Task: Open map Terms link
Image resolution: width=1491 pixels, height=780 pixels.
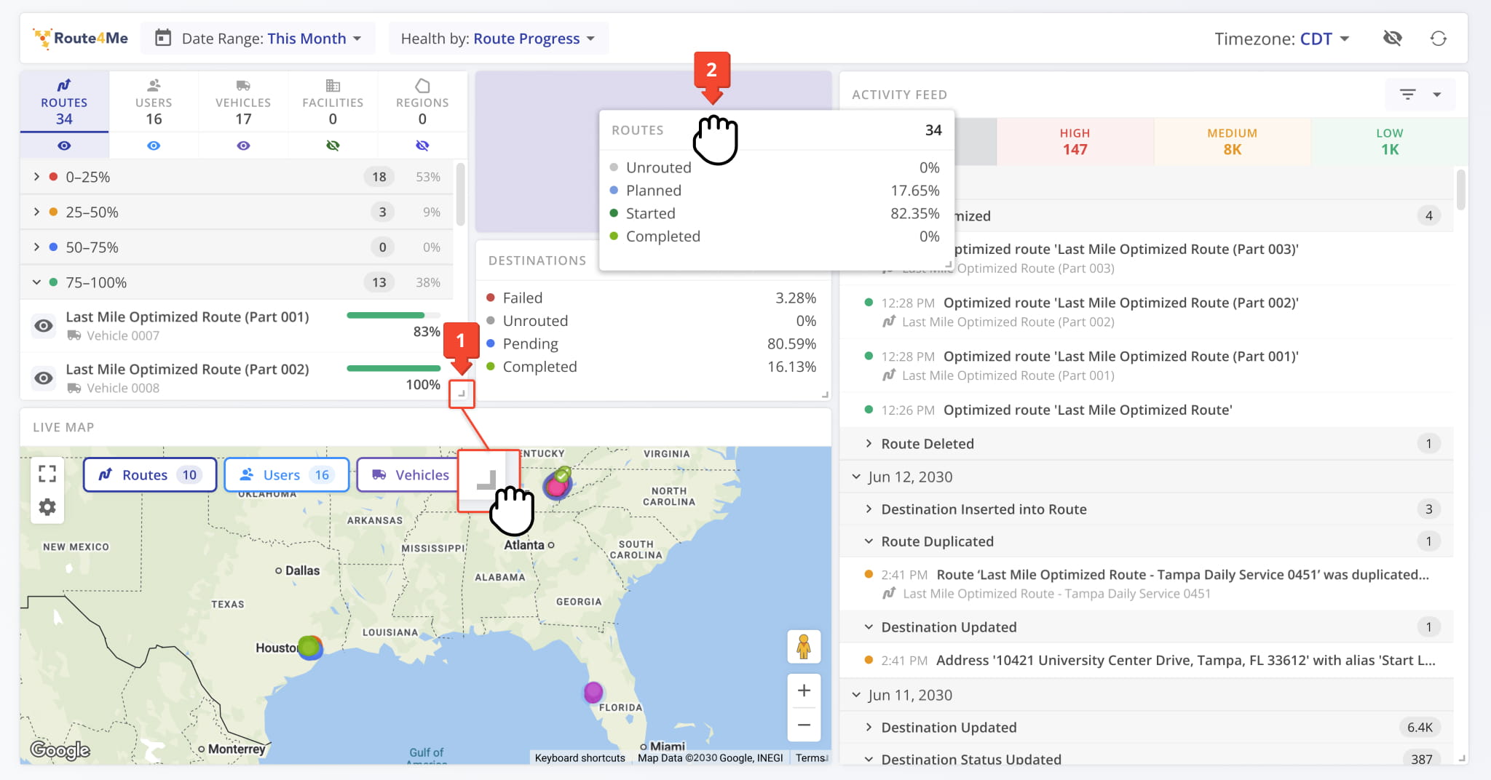Action: pos(810,757)
